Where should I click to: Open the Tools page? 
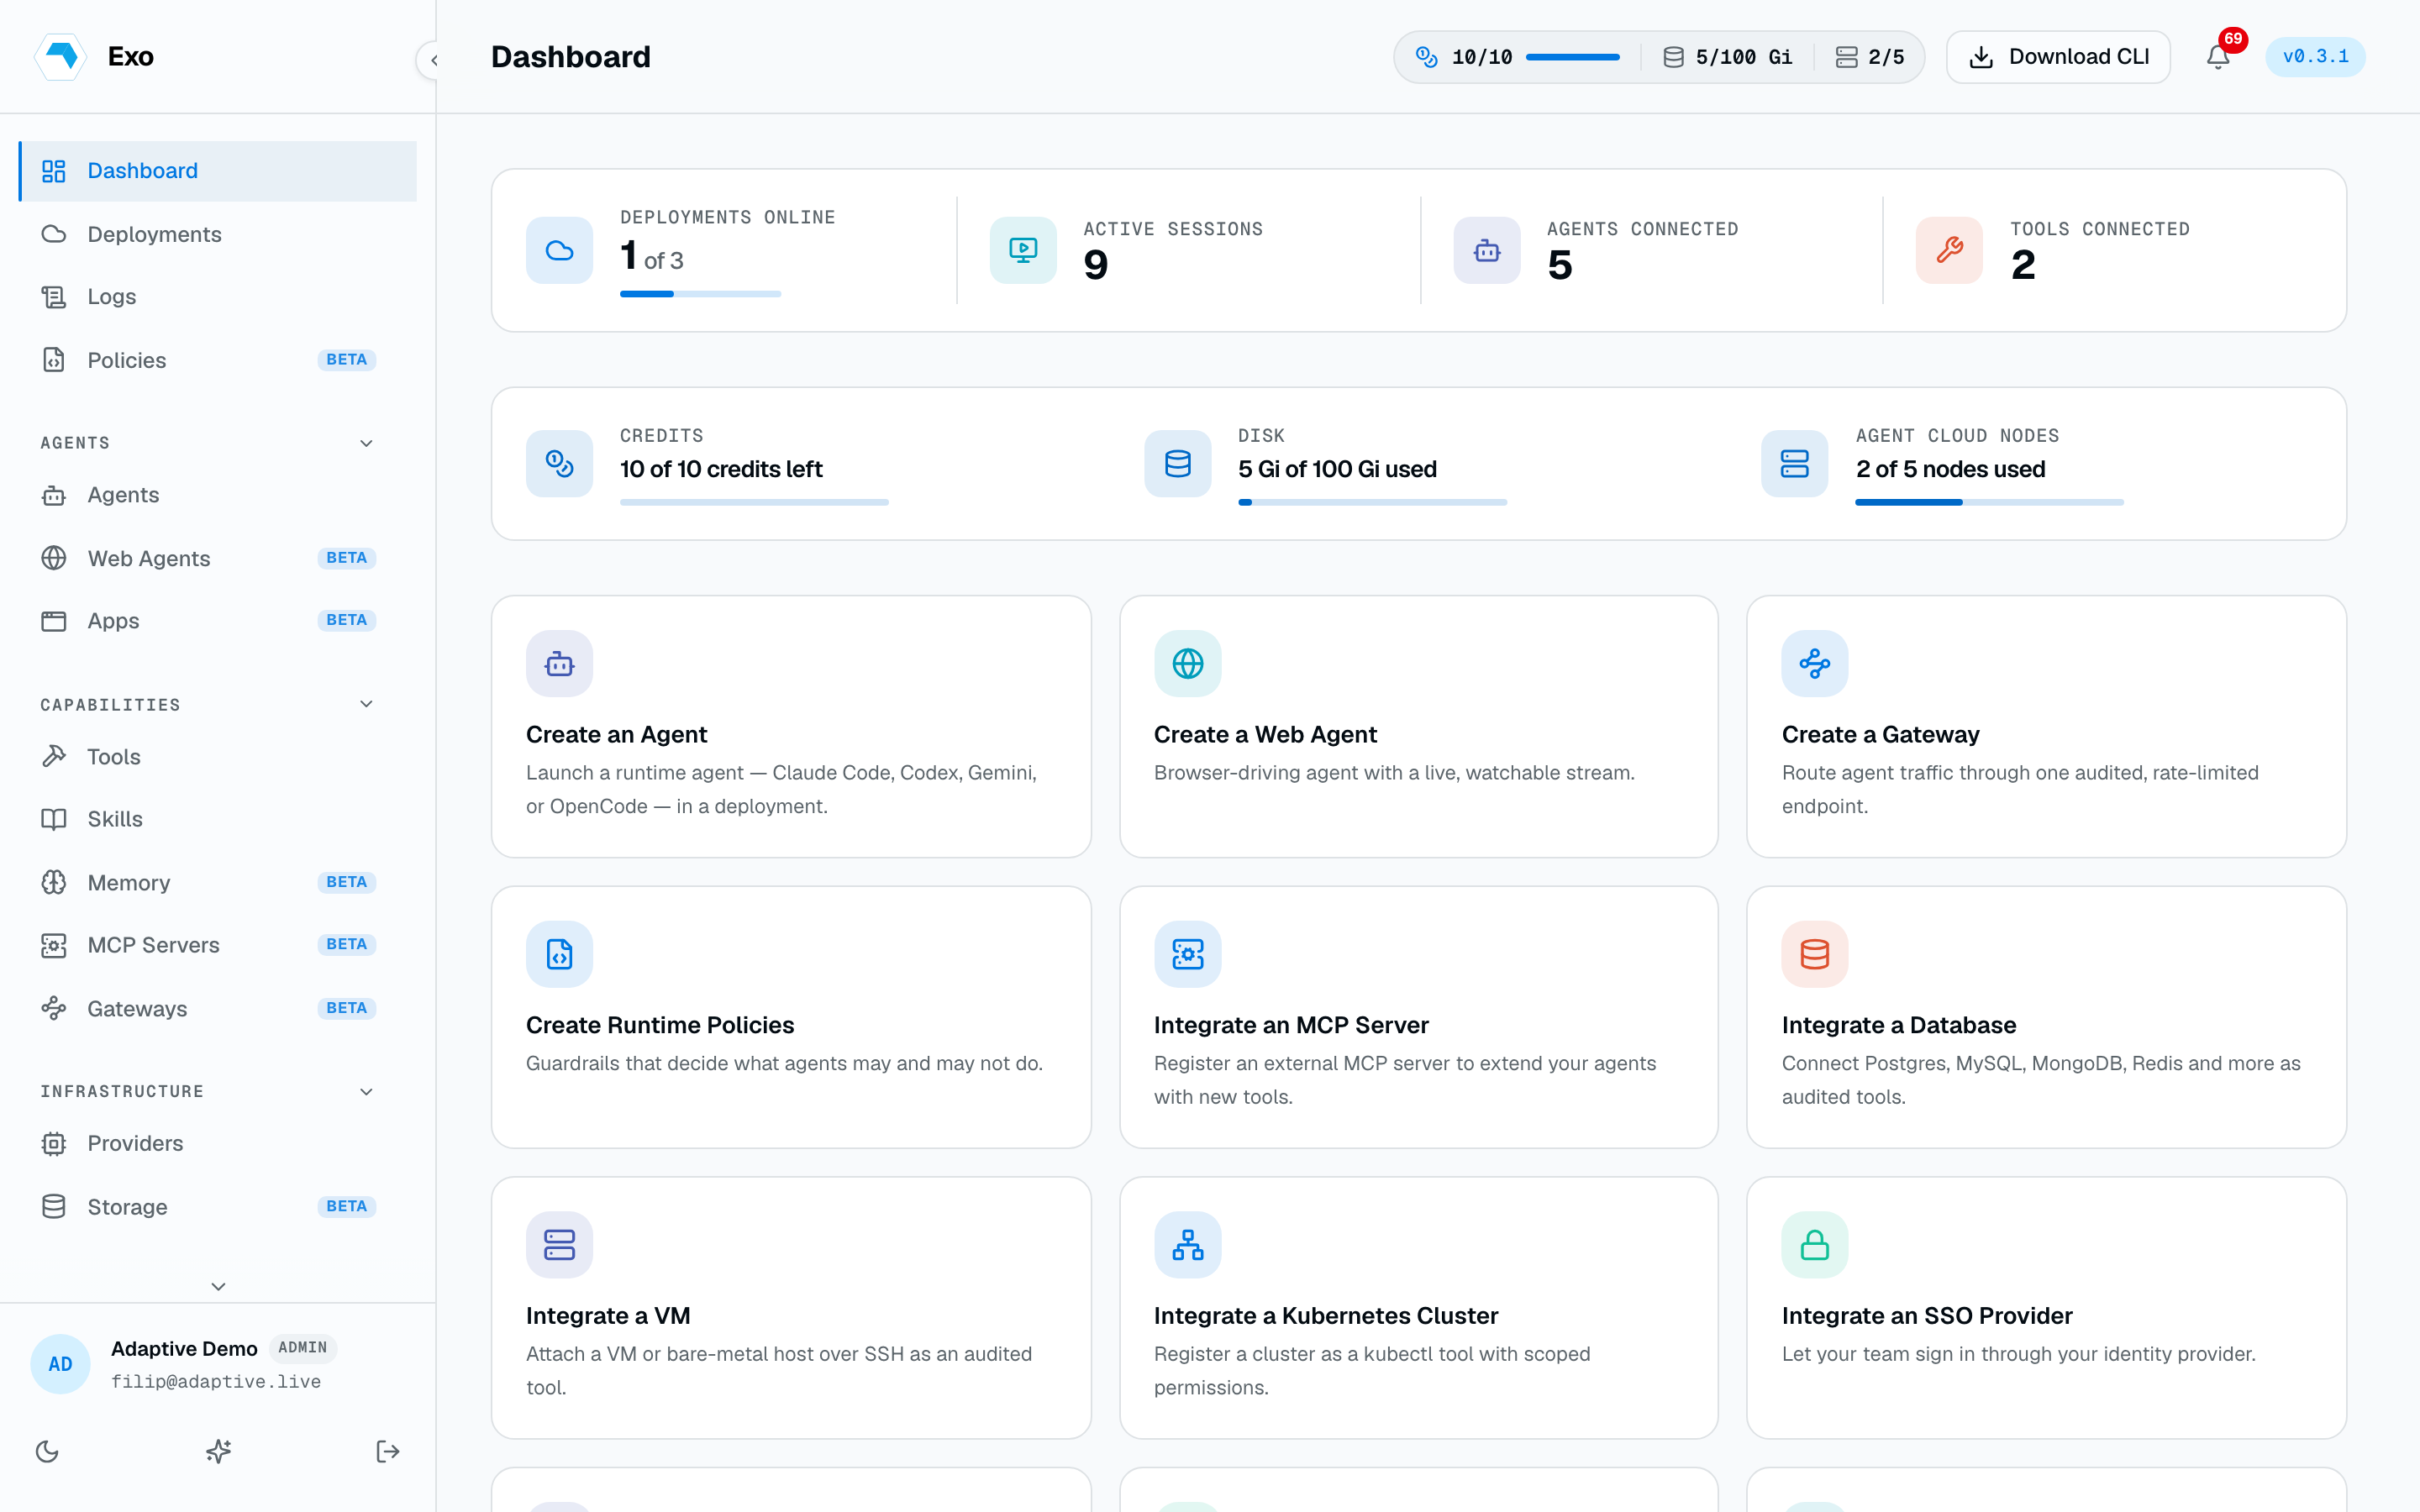point(218,757)
